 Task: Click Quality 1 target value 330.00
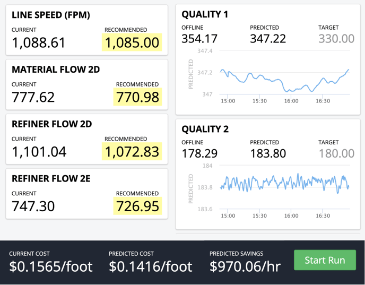point(336,39)
